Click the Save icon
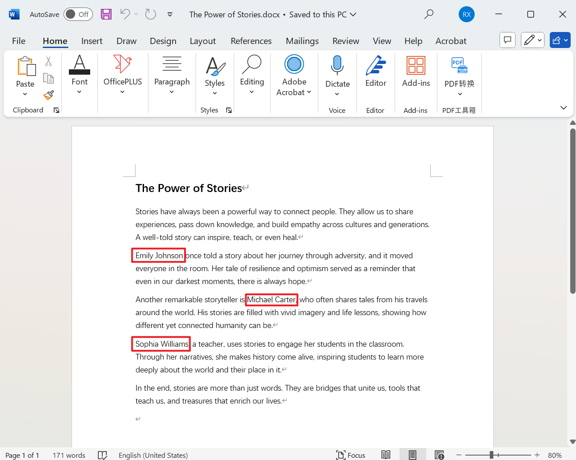The height and width of the screenshot is (460, 576). click(106, 14)
